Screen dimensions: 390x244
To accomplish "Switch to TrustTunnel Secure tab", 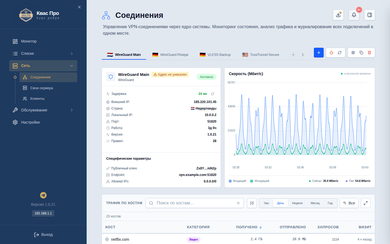I will tap(261, 55).
